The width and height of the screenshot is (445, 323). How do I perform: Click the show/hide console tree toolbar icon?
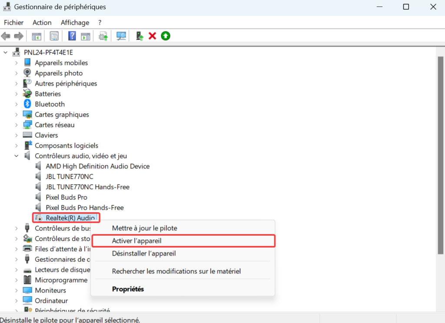coord(37,36)
